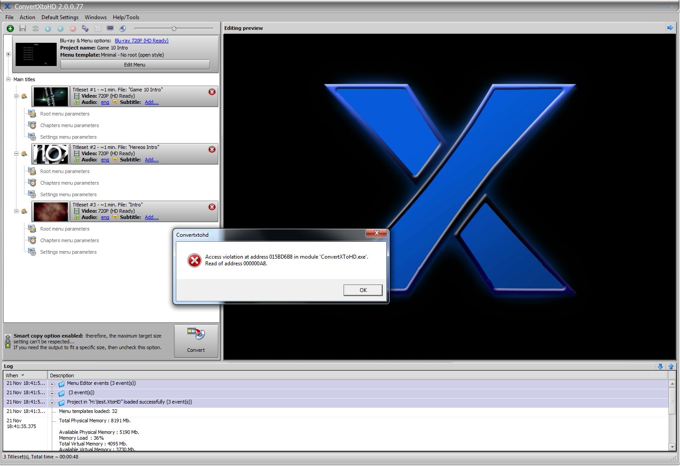Image resolution: width=680 pixels, height=466 pixels.
Task: Click Titleset #3 audio eng link
Action: click(x=105, y=217)
